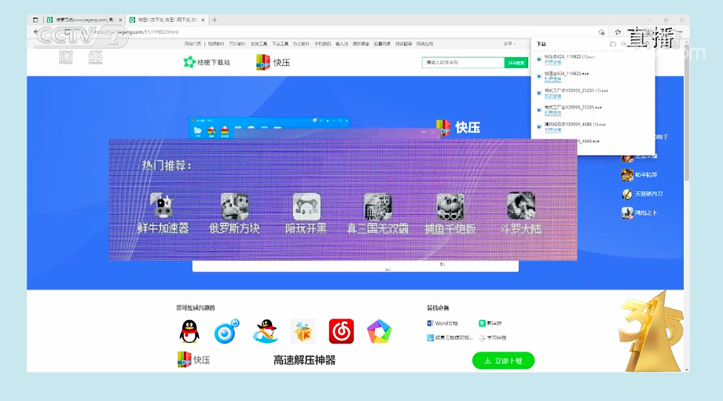Screen dimensions: 723x401
Task: Open the NetEase Cloud Music red icon
Action: (341, 332)
